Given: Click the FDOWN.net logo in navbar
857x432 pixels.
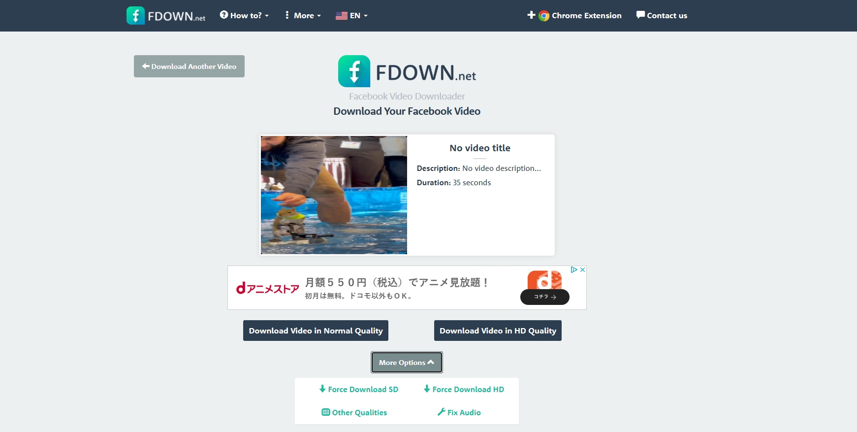Looking at the screenshot, I should pyautogui.click(x=166, y=16).
